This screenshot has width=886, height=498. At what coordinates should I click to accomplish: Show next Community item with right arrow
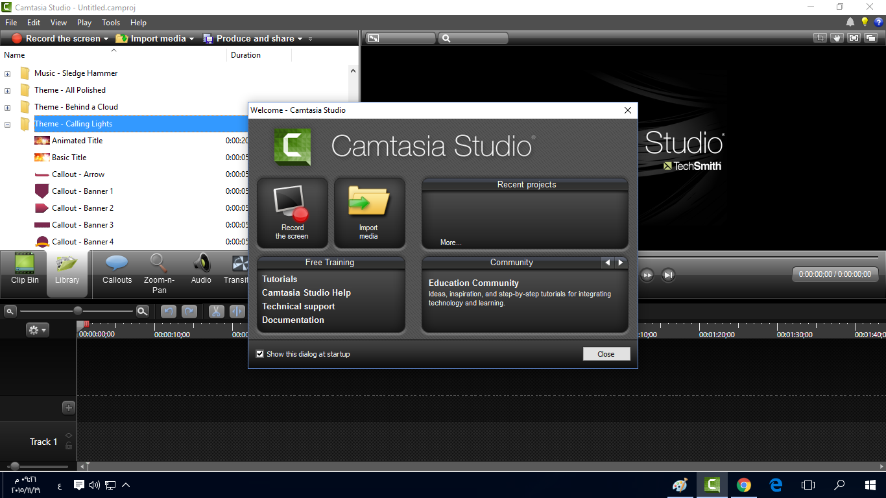pyautogui.click(x=621, y=263)
